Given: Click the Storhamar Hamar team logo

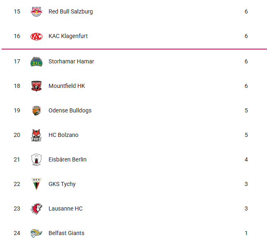Looking at the screenshot, I should click(36, 61).
